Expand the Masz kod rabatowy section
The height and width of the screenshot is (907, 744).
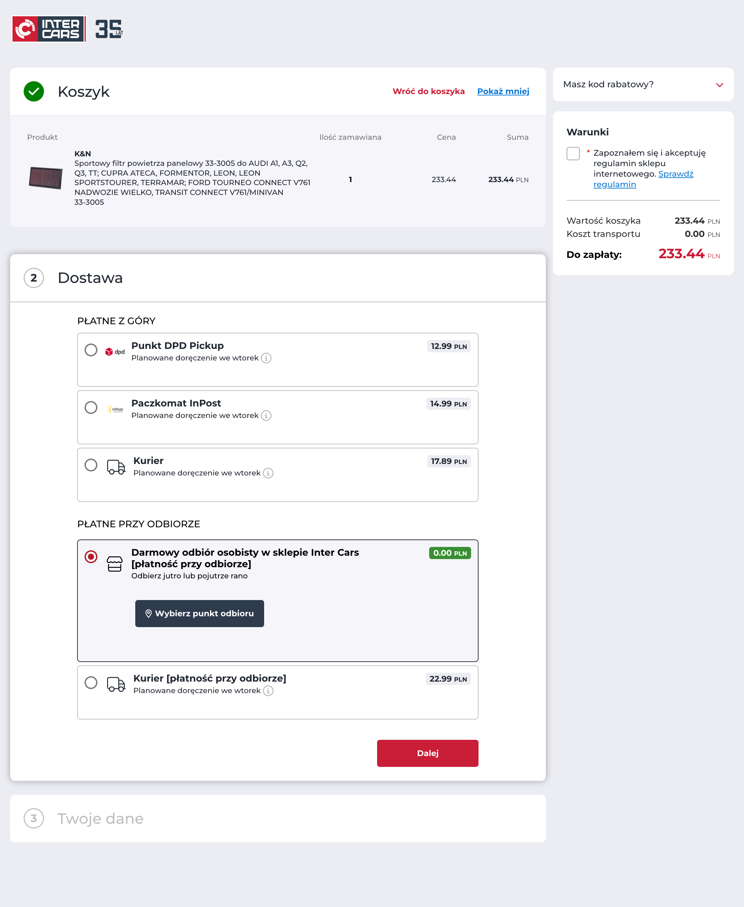pyautogui.click(x=643, y=85)
